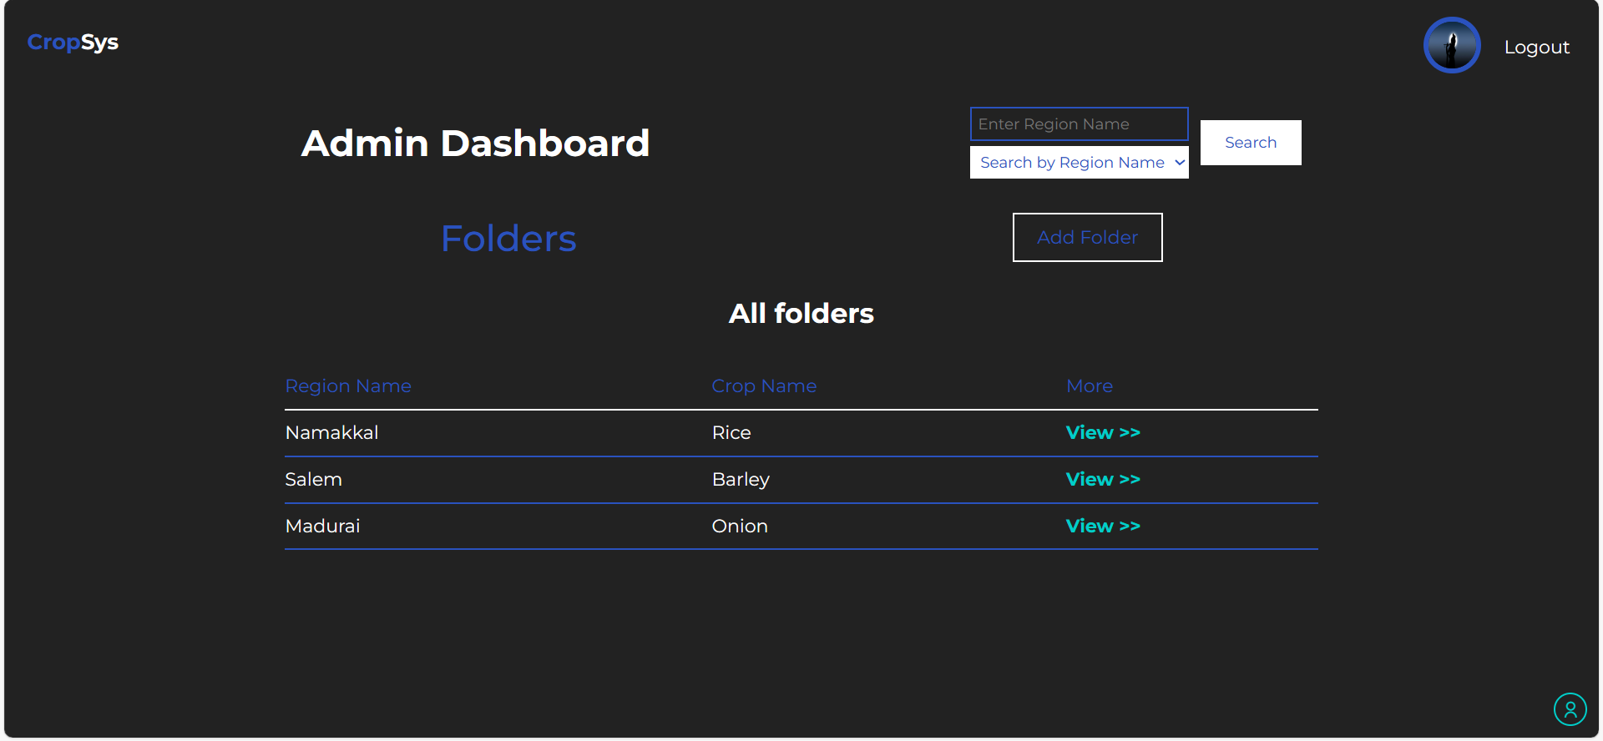Select the Madurai region cell

[x=322, y=527]
